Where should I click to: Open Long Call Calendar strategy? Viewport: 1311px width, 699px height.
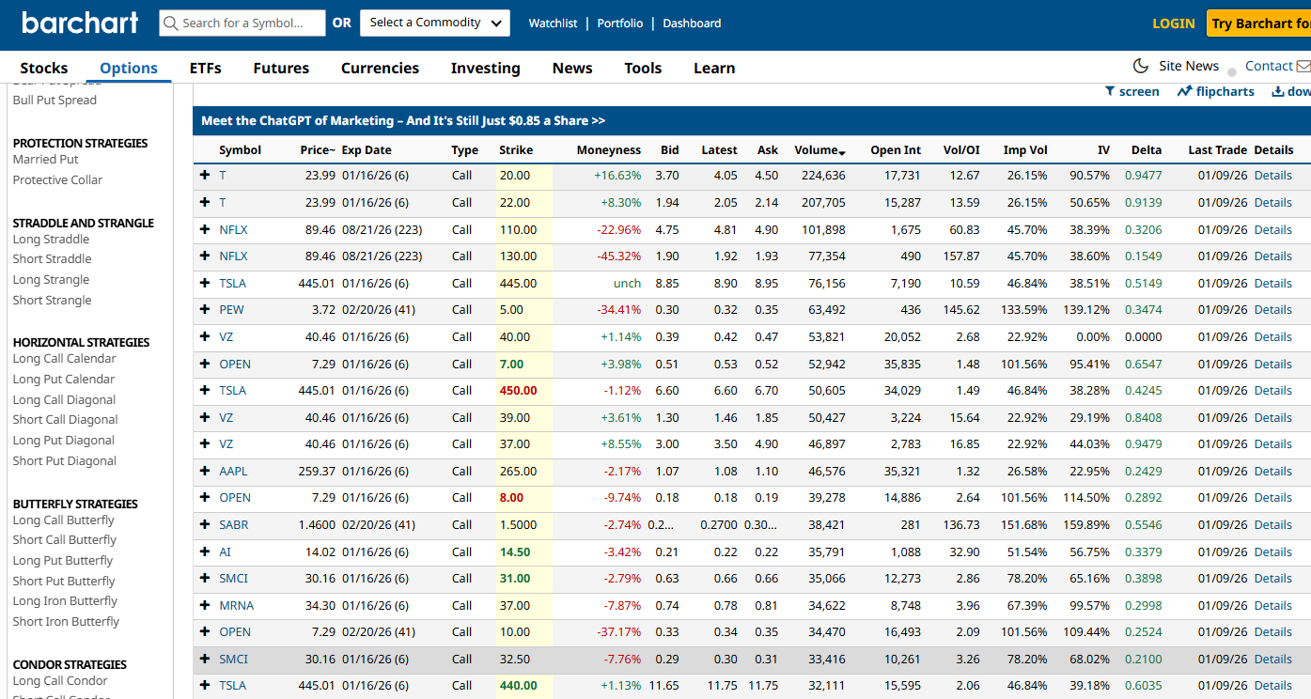(64, 358)
